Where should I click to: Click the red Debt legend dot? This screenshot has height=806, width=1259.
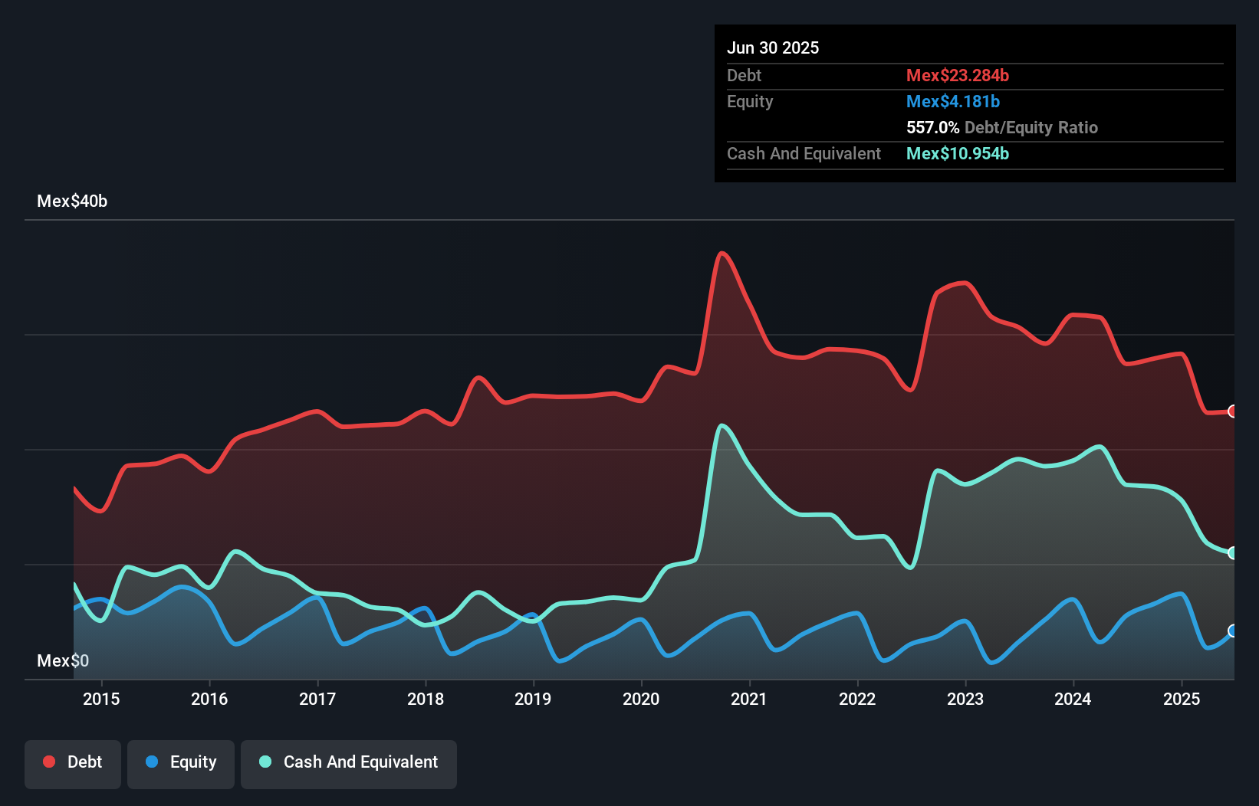pyautogui.click(x=49, y=762)
